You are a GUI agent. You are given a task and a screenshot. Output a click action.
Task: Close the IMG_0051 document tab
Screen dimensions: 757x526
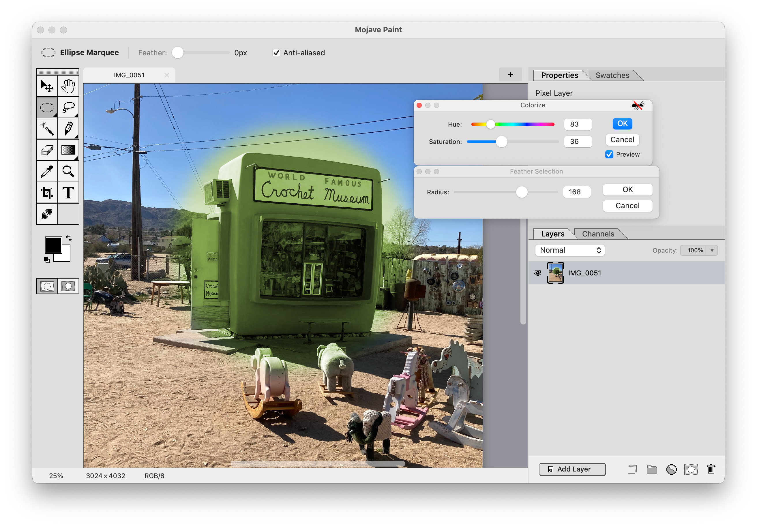click(x=167, y=75)
